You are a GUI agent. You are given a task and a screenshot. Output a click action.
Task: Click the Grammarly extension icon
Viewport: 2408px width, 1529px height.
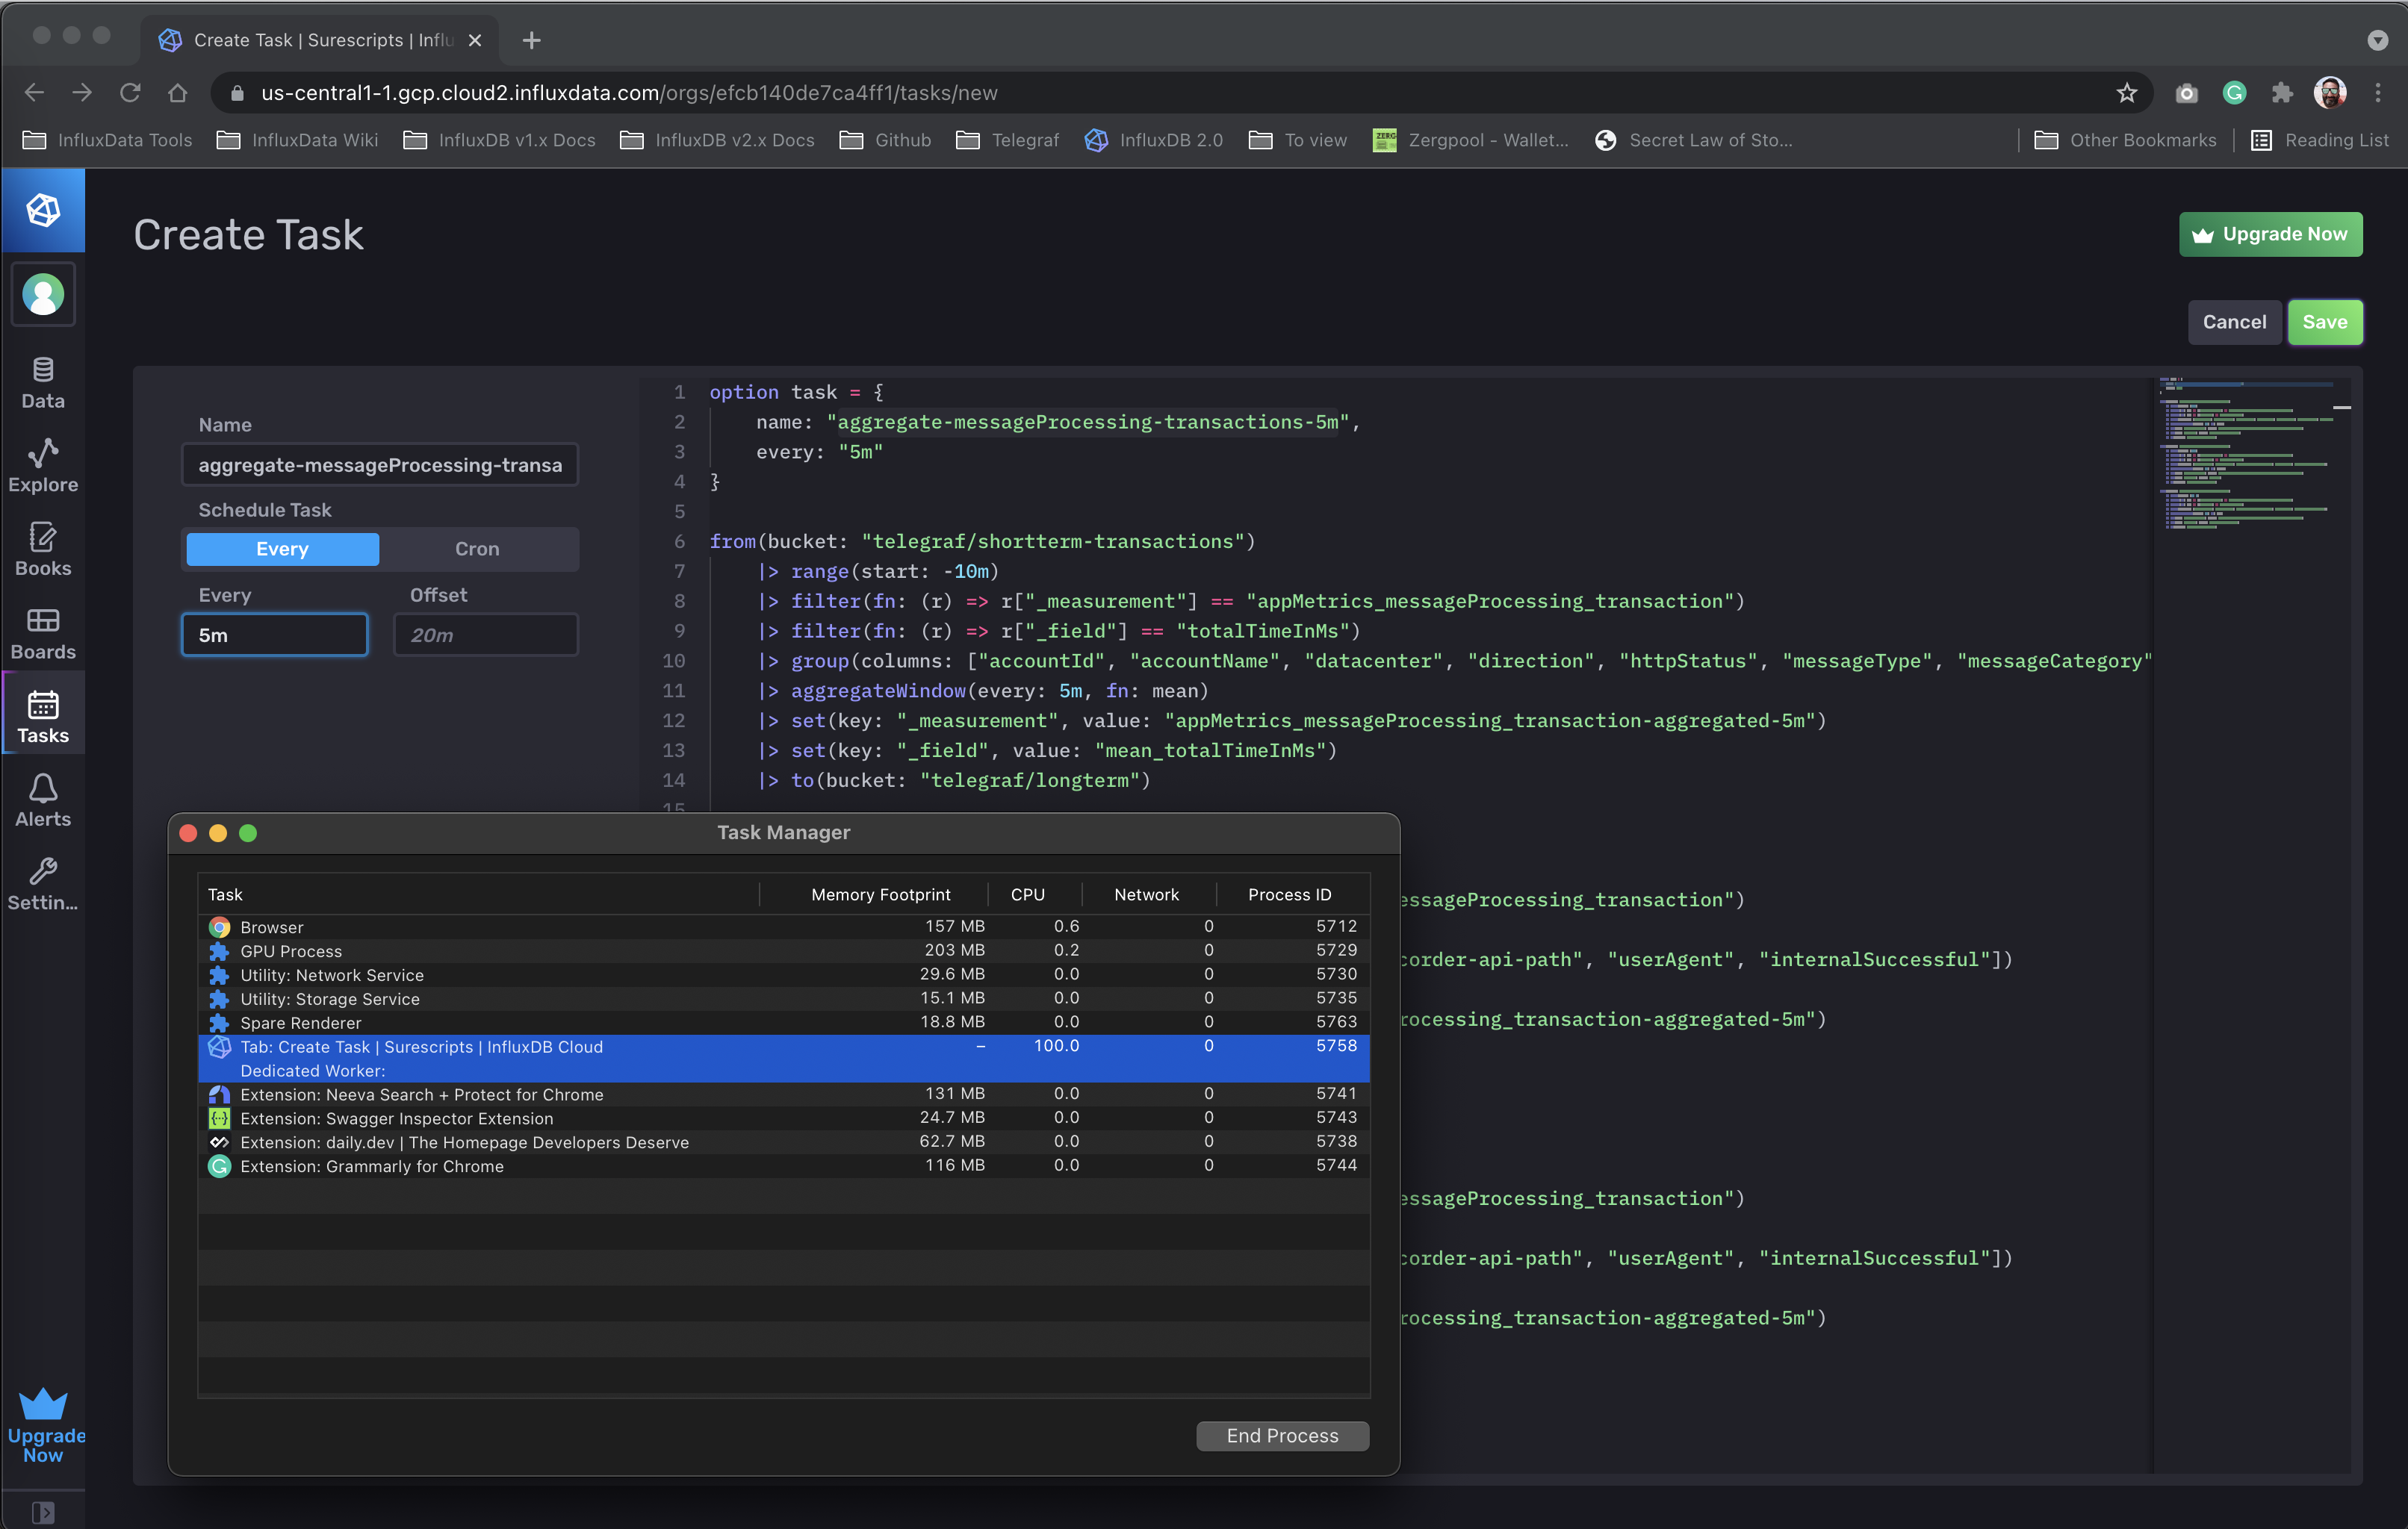[x=2235, y=92]
